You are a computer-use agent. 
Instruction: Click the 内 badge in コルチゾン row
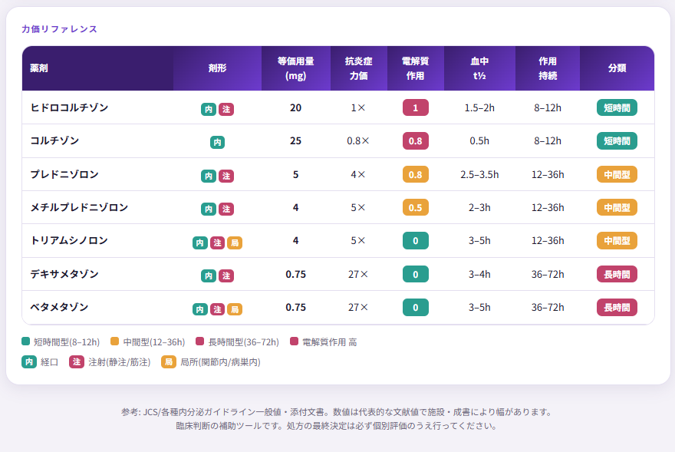[217, 142]
